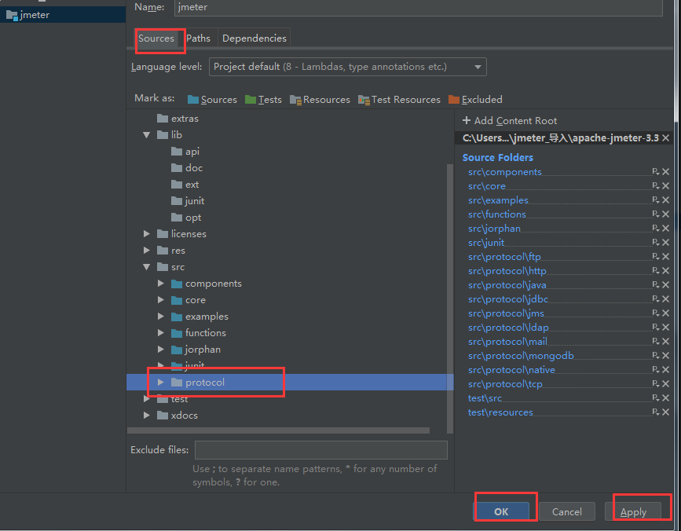Viewport: 681px width, 531px height.
Task: Edit properties icon for src\core
Action: 656,186
